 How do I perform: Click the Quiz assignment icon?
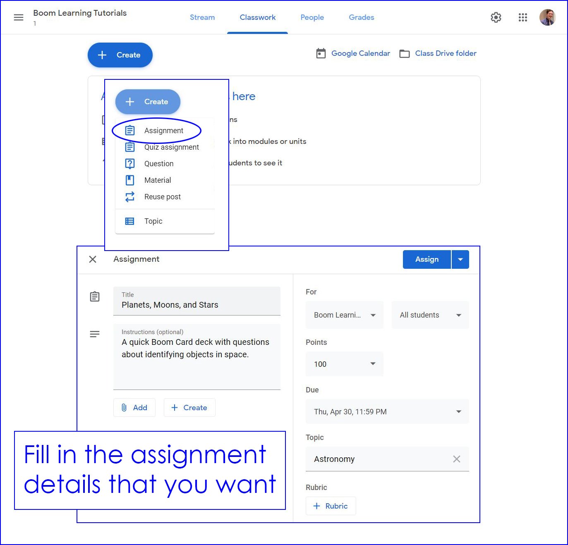click(129, 147)
